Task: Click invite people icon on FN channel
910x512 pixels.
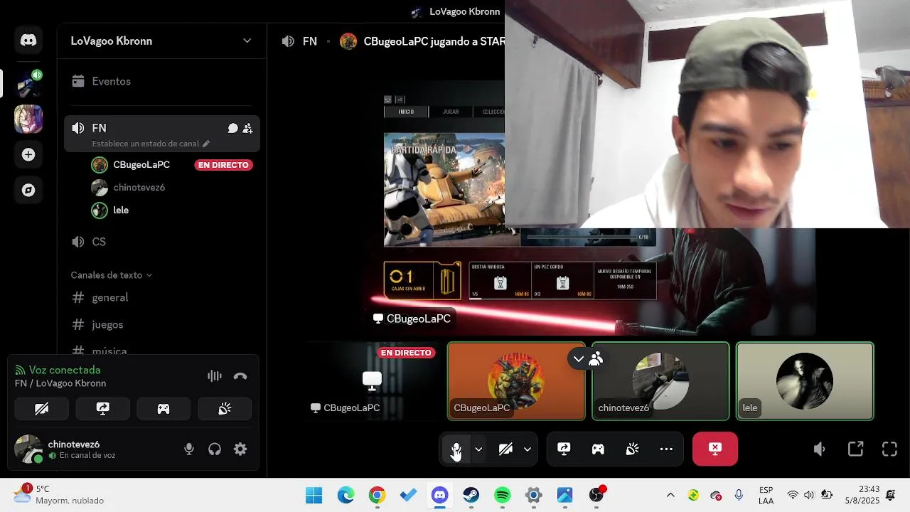Action: (247, 128)
